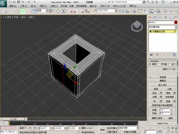The image size is (179, 134).
Task: Click the red object color swatch
Action: pyautogui.click(x=176, y=22)
